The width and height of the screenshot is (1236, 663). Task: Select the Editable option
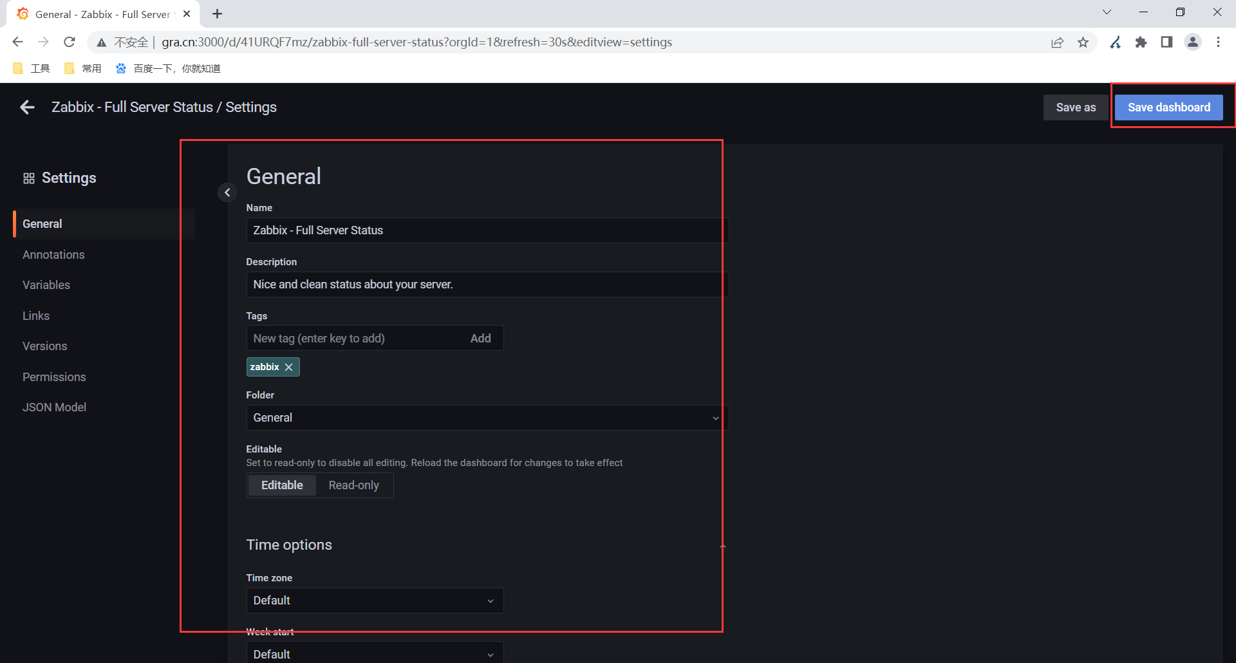pyautogui.click(x=282, y=485)
